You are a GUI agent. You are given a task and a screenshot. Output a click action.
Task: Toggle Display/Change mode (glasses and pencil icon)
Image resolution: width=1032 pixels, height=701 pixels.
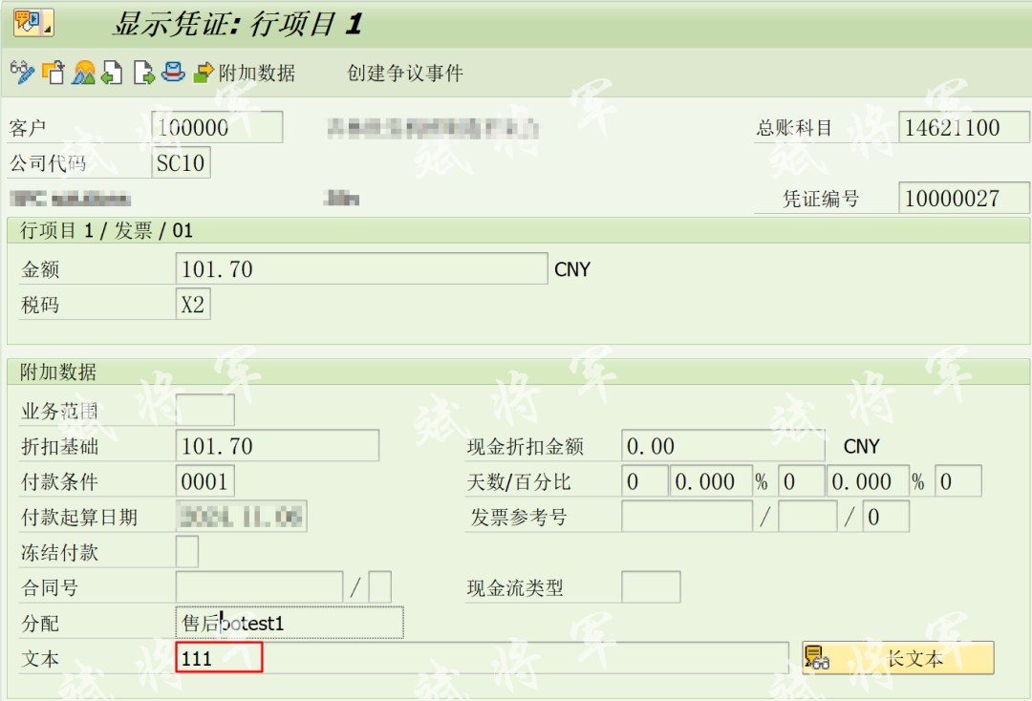[x=22, y=72]
